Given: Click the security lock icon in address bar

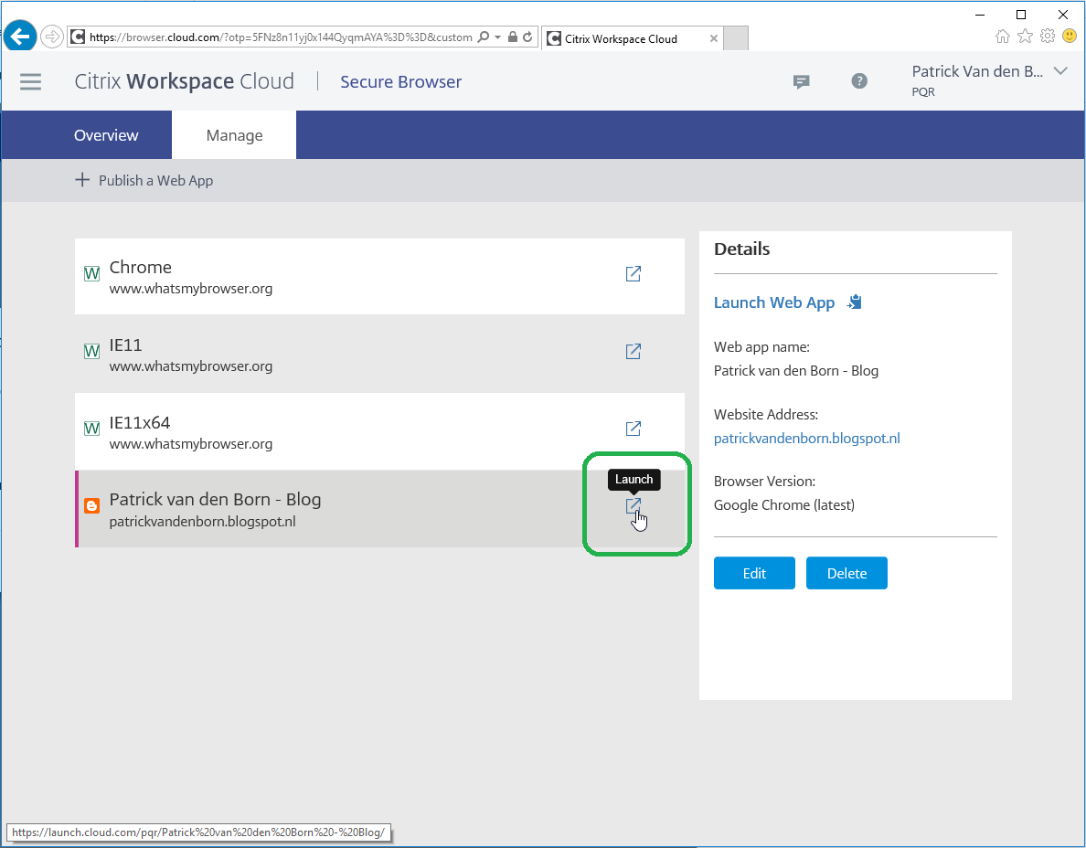Looking at the screenshot, I should [513, 37].
